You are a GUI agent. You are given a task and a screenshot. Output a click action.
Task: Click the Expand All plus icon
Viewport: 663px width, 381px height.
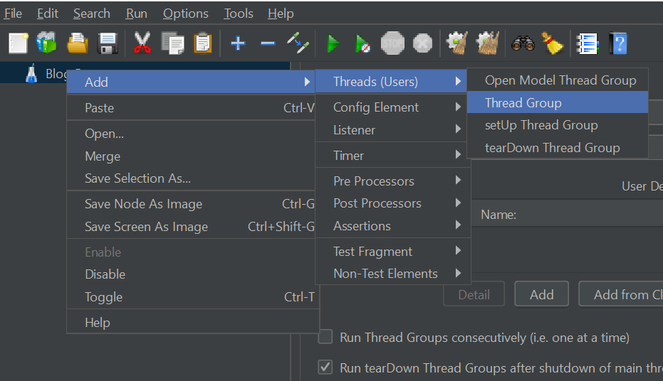tap(238, 43)
